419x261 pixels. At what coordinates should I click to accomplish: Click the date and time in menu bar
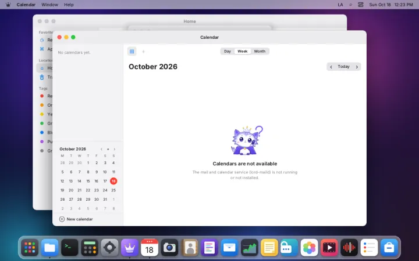[391, 5]
